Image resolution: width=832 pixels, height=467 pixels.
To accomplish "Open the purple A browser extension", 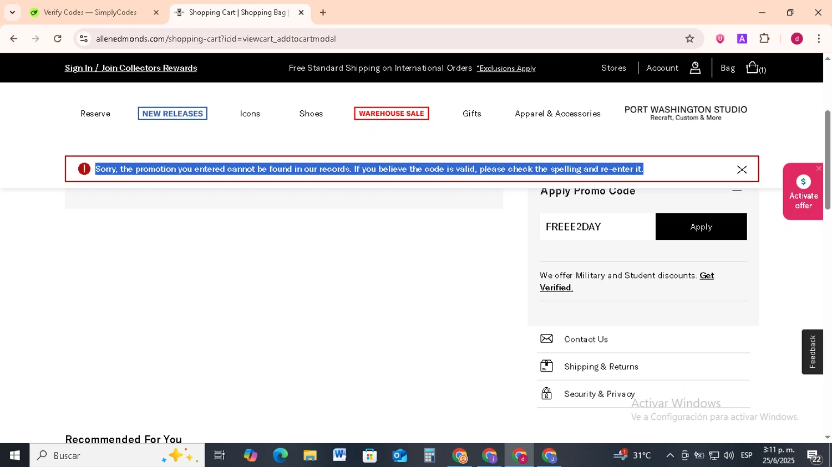I will (x=742, y=39).
